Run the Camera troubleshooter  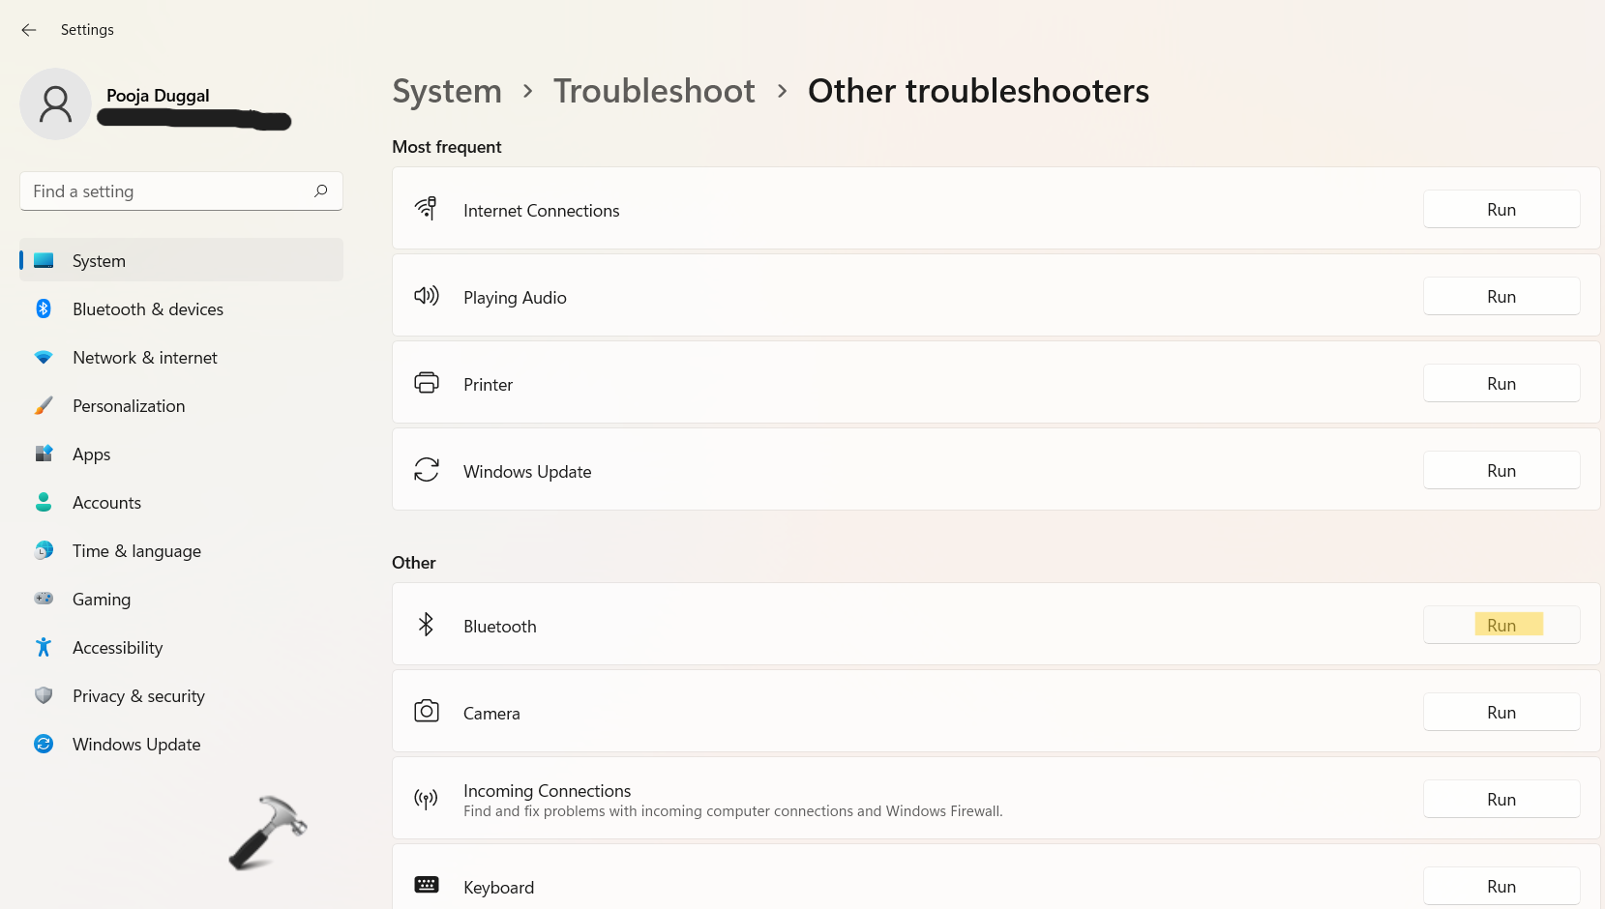pos(1501,713)
